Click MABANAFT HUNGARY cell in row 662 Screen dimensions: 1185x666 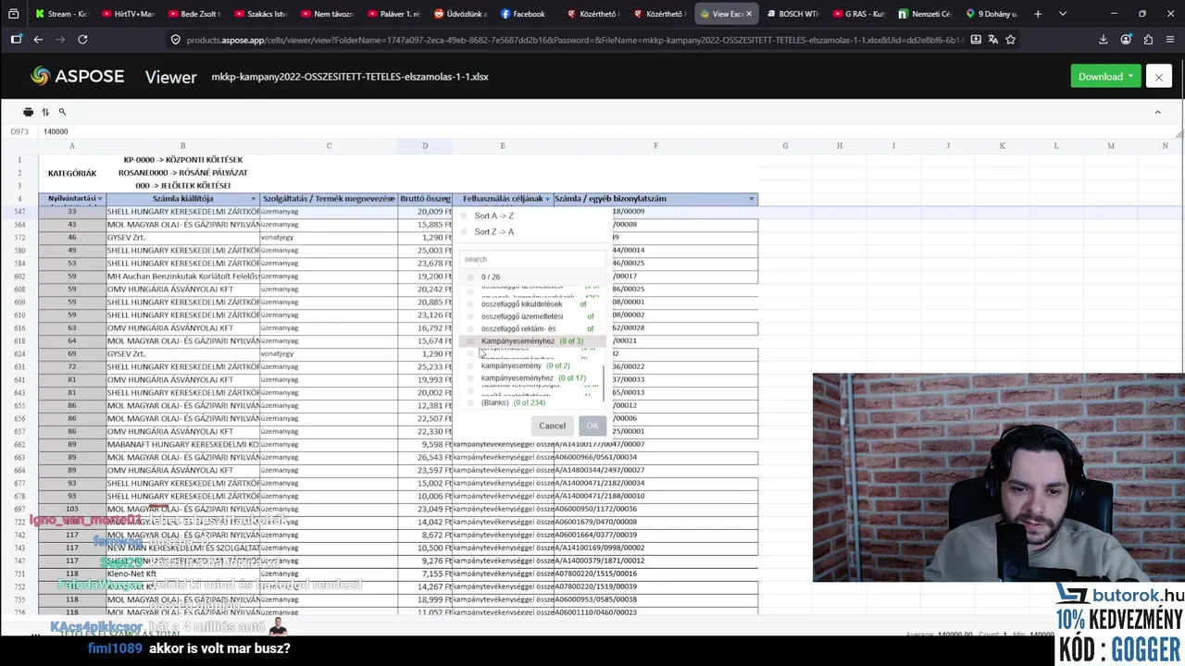coord(182,445)
